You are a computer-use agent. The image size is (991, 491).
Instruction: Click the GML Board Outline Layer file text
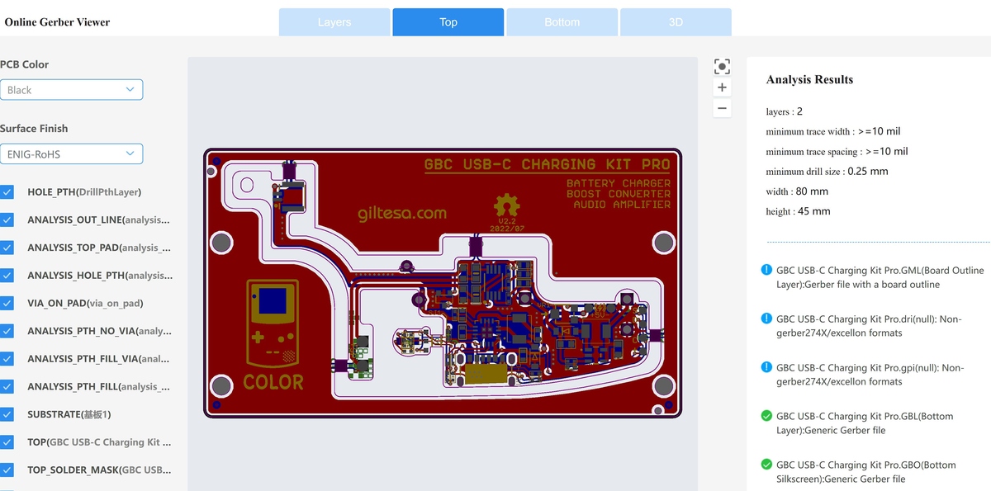[x=880, y=277]
